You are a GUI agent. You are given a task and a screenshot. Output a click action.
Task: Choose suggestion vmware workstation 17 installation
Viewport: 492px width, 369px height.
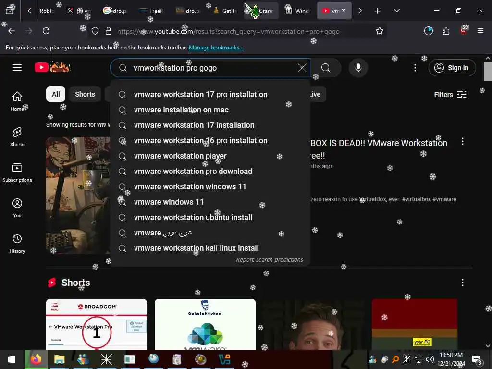click(x=210, y=125)
